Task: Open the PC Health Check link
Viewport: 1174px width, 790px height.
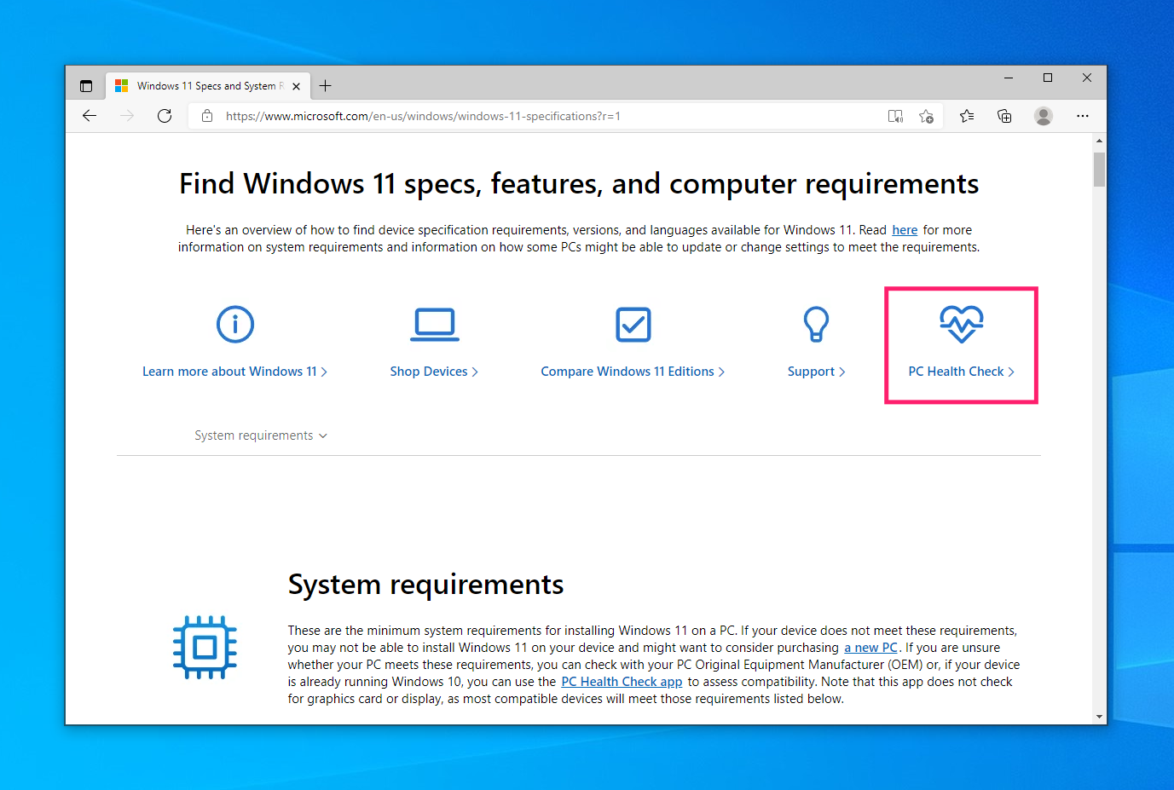Action: (x=961, y=372)
